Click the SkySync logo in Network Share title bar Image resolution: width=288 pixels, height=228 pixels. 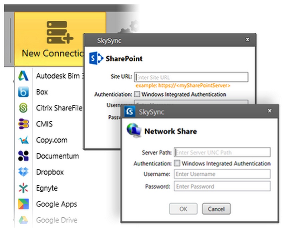130,111
